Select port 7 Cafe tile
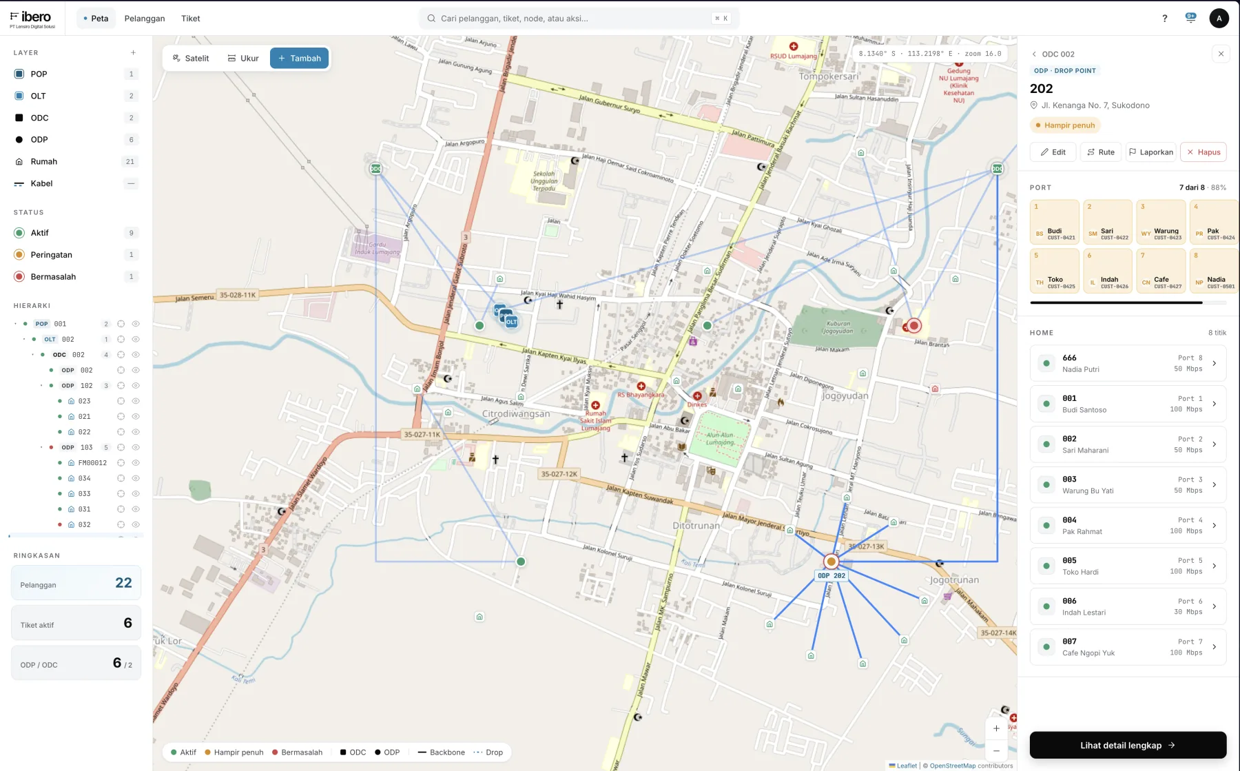The image size is (1240, 771). coord(1161,271)
